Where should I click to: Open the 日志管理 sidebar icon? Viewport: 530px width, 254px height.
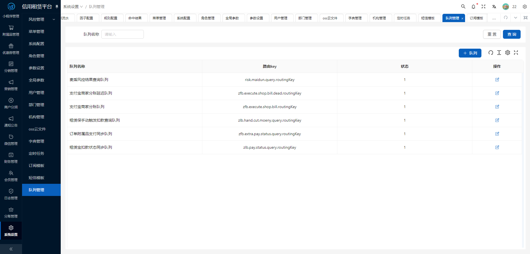coord(11,191)
